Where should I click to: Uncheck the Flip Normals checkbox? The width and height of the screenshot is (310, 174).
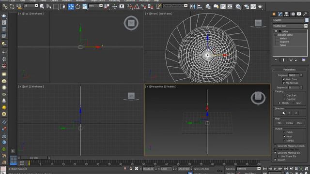point(283,83)
